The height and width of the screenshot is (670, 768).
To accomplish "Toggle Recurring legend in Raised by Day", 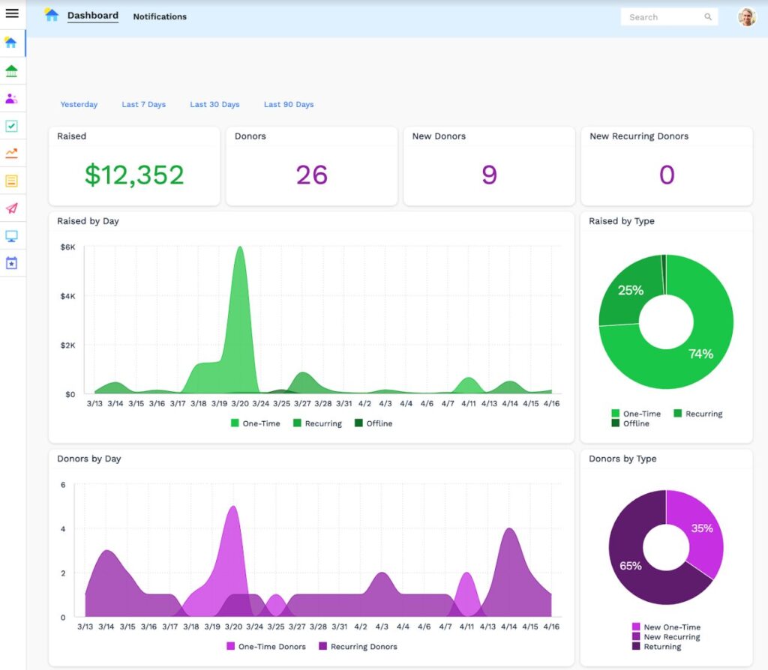I will pos(317,423).
